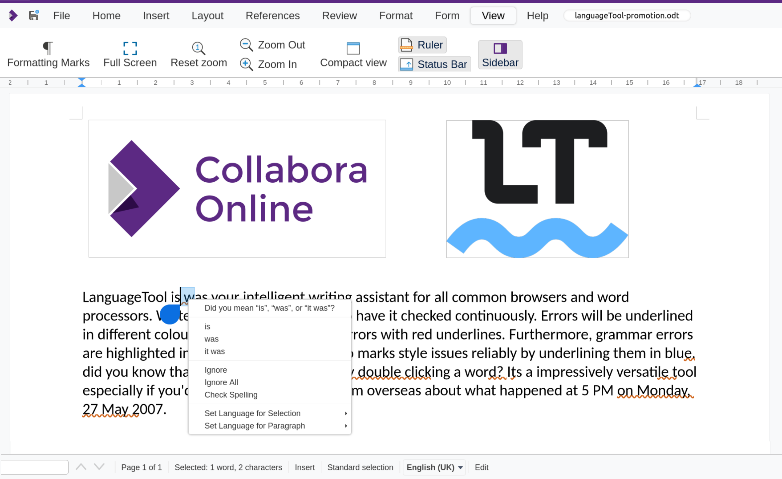Expand Set Language for Paragraph submenu
This screenshot has width=782, height=479.
(x=270, y=426)
